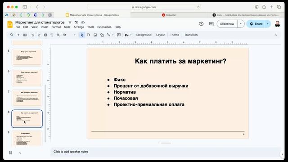Click the Google Slides home logo

pyautogui.click(x=10, y=24)
